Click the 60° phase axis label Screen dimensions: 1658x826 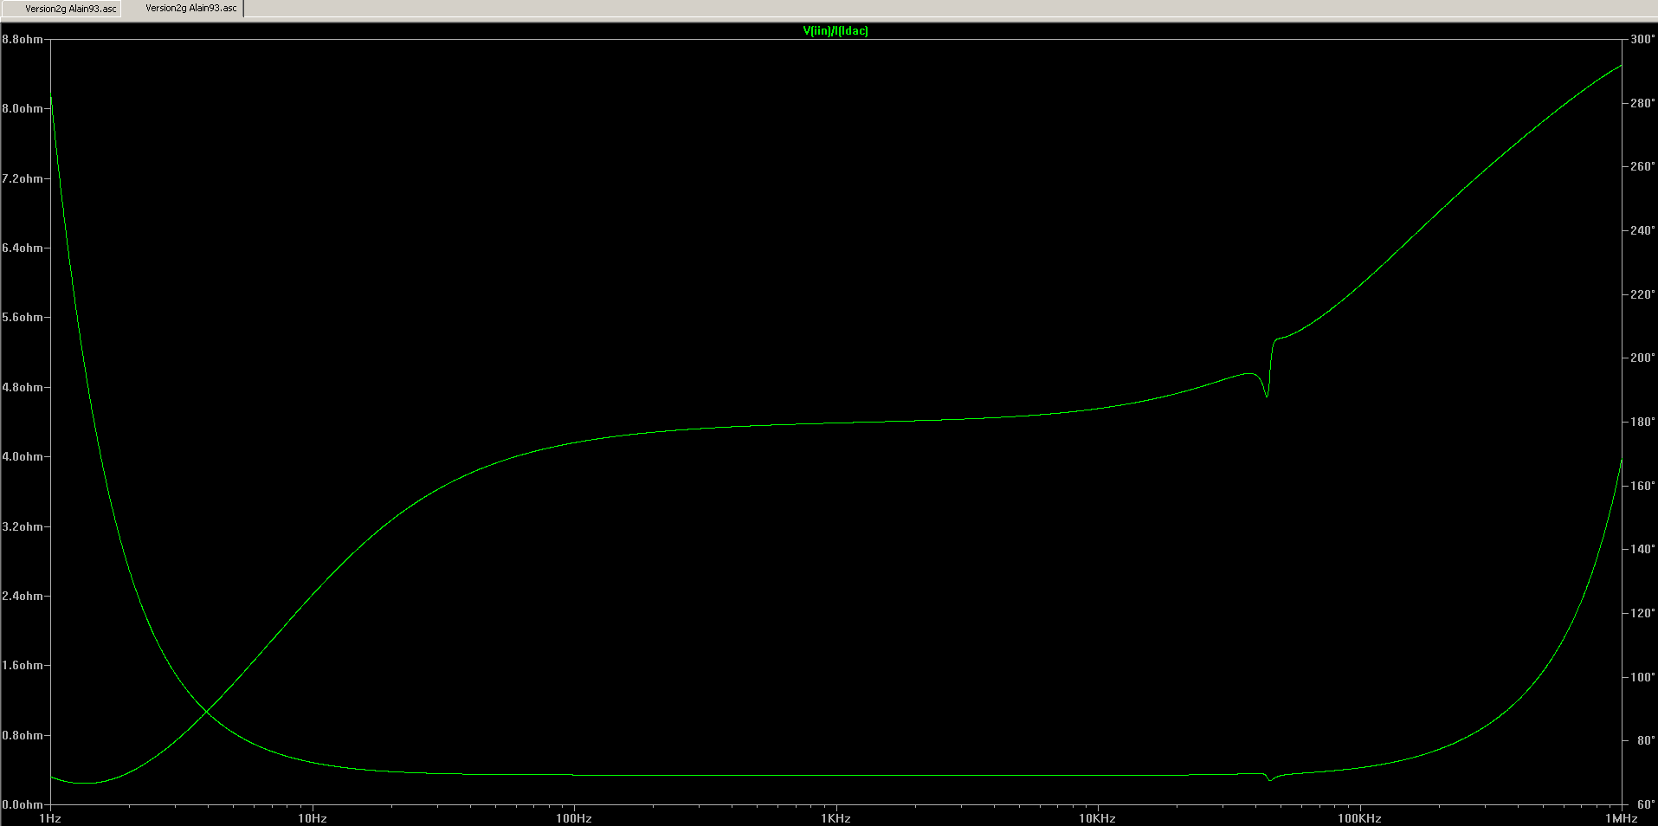[x=1645, y=805]
